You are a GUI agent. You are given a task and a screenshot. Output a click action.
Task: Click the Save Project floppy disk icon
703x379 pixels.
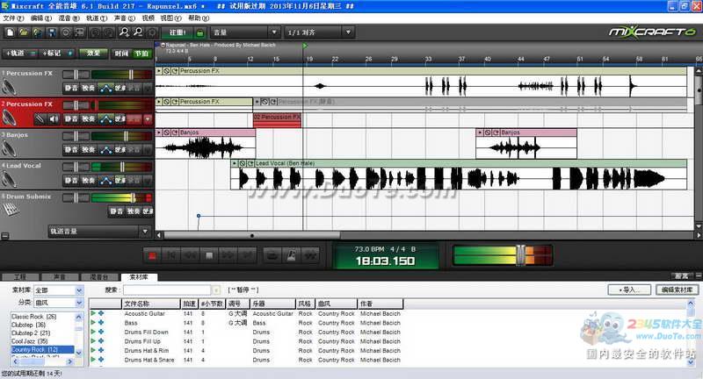click(52, 32)
